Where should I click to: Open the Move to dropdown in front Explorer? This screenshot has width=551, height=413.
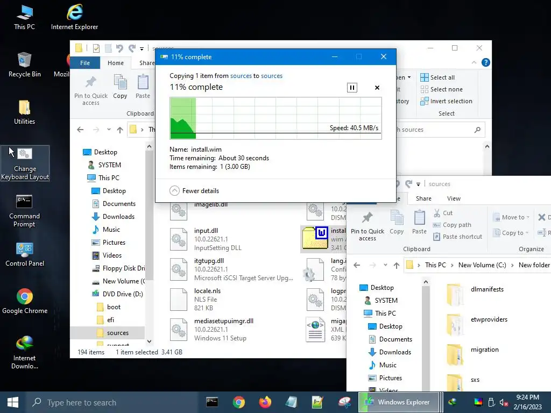pos(511,217)
